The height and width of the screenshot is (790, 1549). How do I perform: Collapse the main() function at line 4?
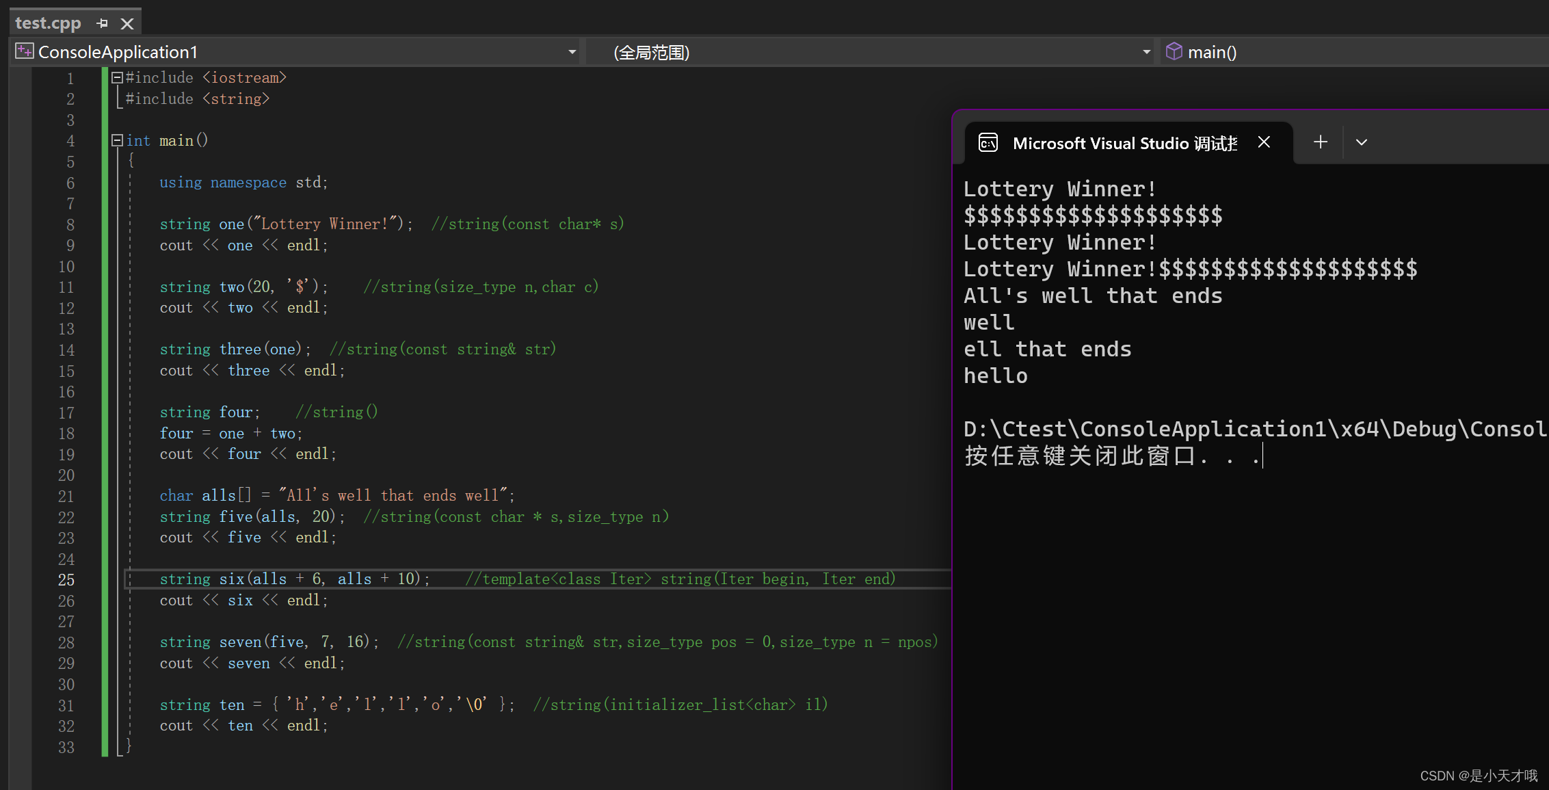point(116,140)
